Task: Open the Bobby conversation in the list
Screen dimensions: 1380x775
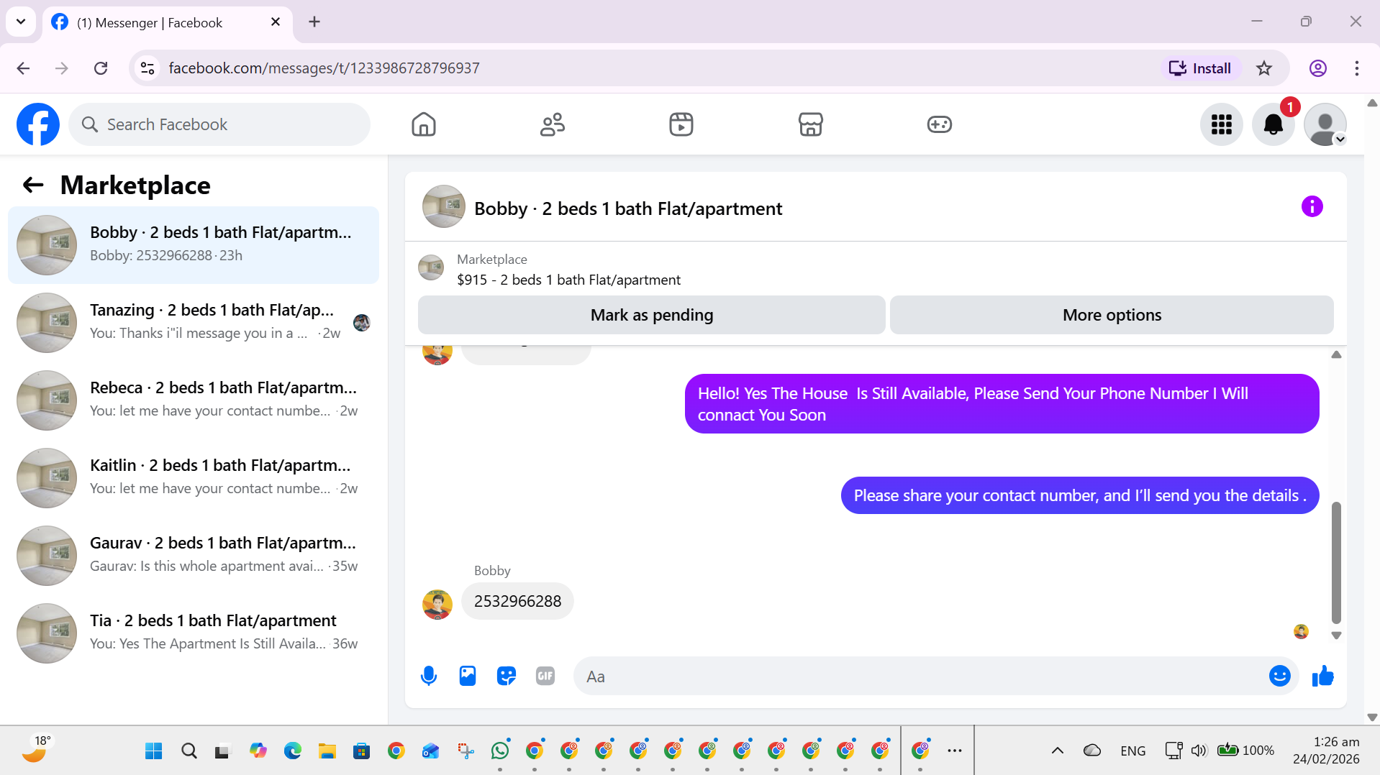Action: (194, 245)
